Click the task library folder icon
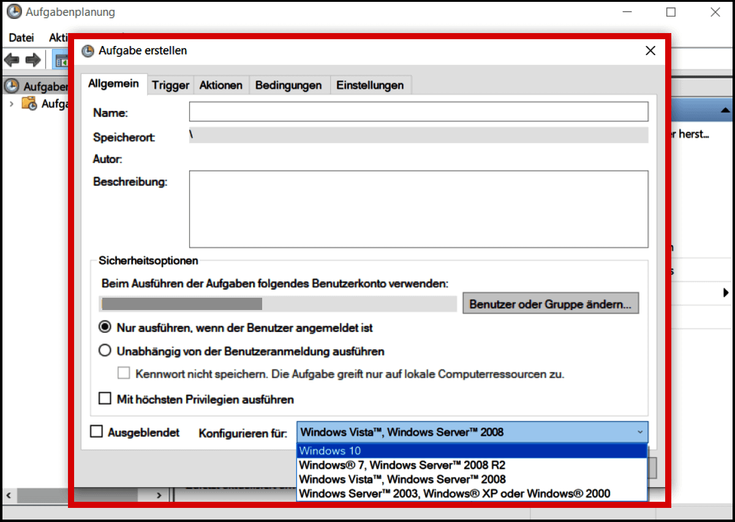The height and width of the screenshot is (522, 735). pos(29,104)
